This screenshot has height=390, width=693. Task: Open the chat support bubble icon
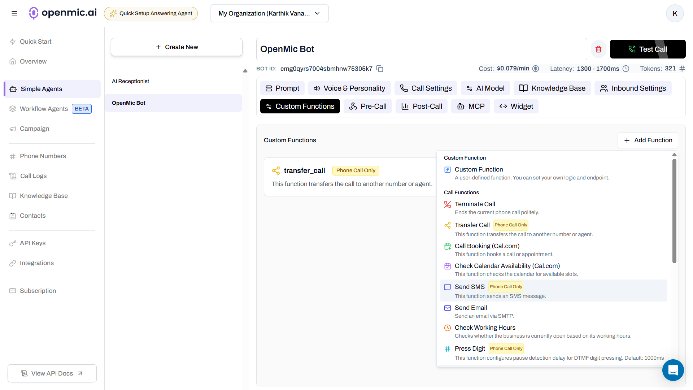673,370
